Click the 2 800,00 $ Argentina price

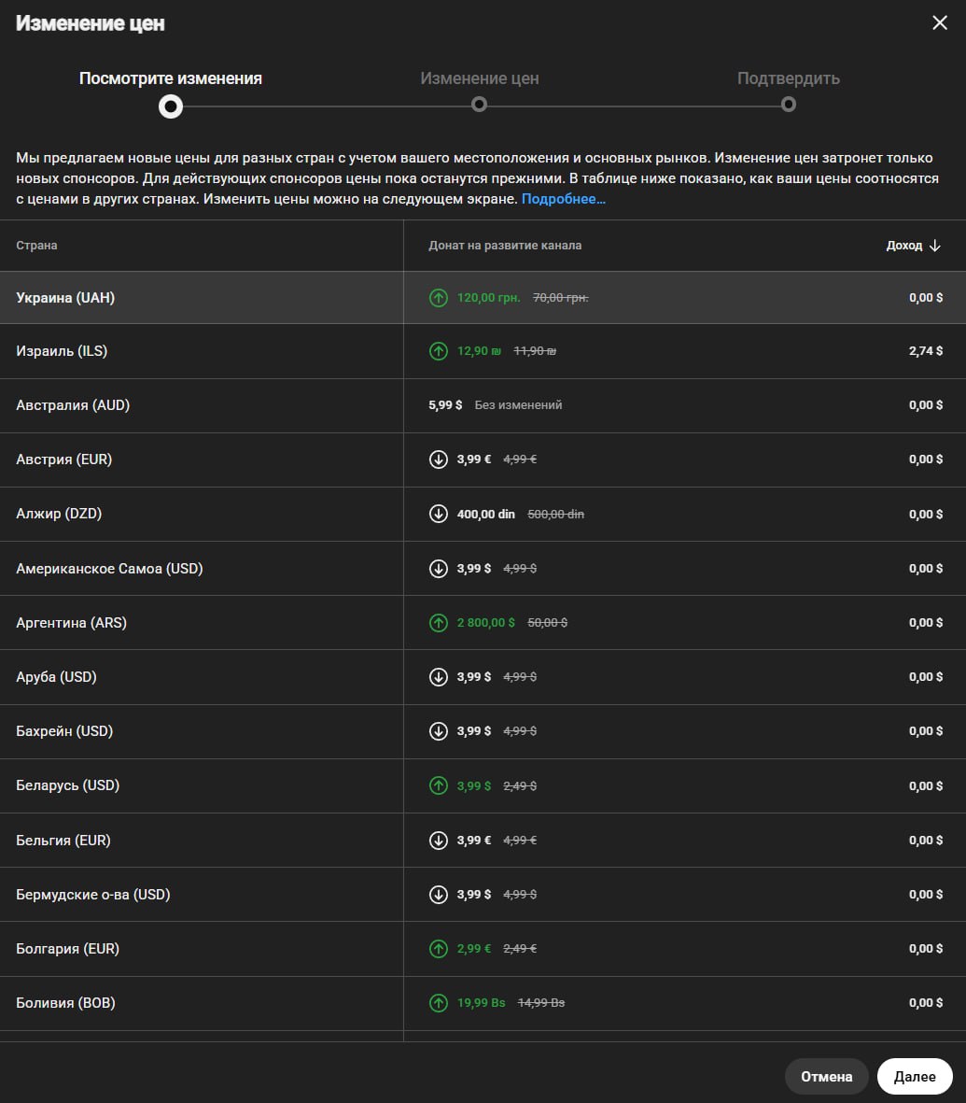tap(486, 623)
